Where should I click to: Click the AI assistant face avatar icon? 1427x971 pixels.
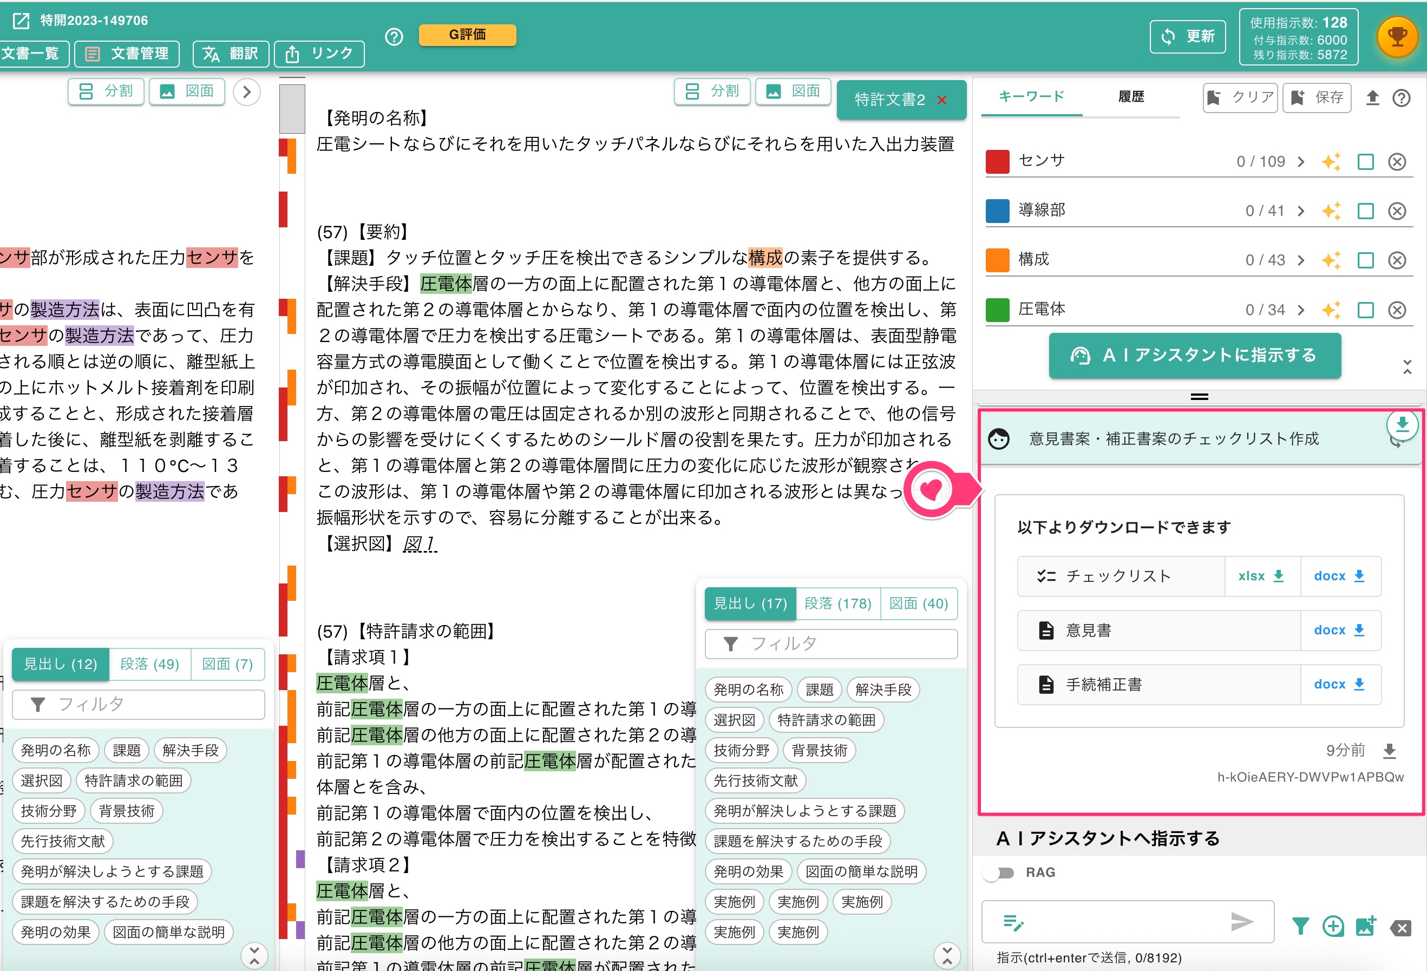pos(999,438)
